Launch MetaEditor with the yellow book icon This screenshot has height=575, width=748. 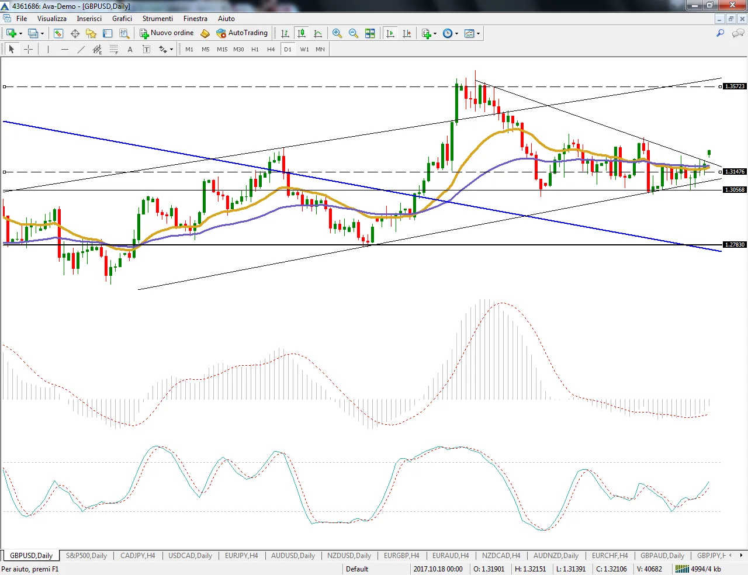[x=205, y=33]
